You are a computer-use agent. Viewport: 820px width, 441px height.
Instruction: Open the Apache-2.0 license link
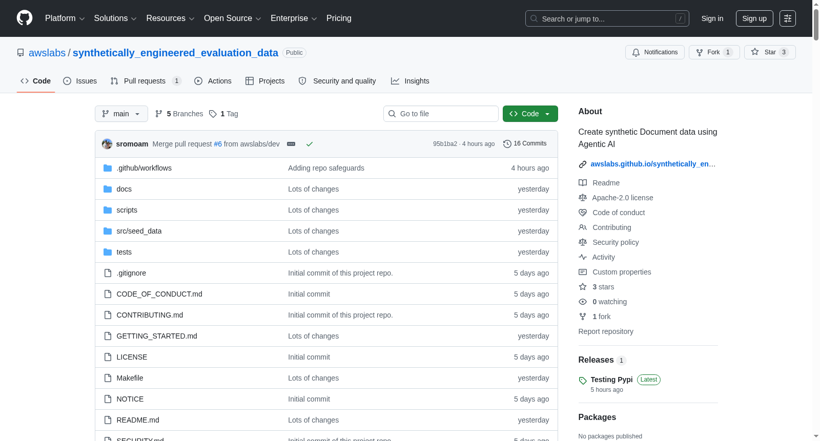tap(623, 198)
